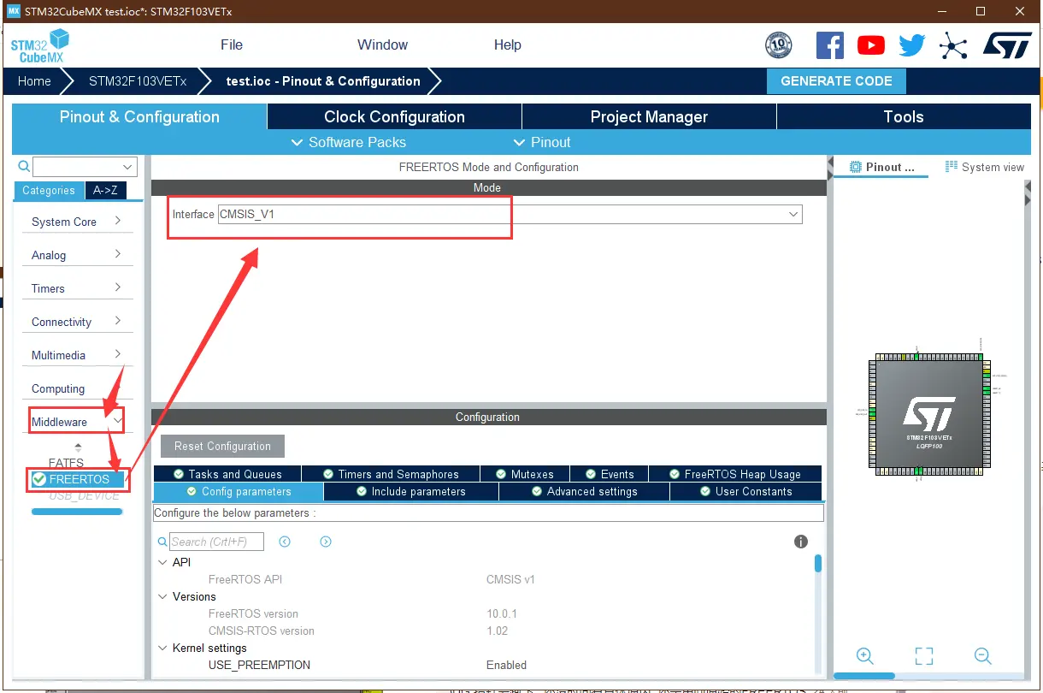Go to Home breadcrumb

click(34, 81)
